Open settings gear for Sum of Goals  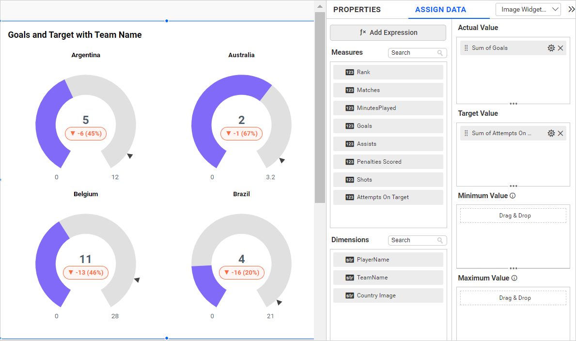(x=551, y=48)
